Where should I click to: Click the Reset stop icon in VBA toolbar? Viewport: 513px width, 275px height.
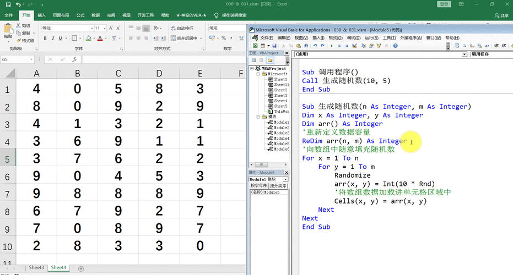(x=347, y=46)
